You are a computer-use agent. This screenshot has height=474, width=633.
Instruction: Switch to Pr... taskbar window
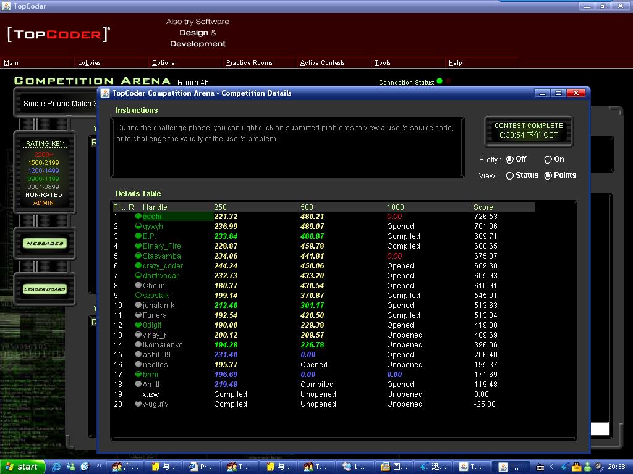[x=203, y=467]
